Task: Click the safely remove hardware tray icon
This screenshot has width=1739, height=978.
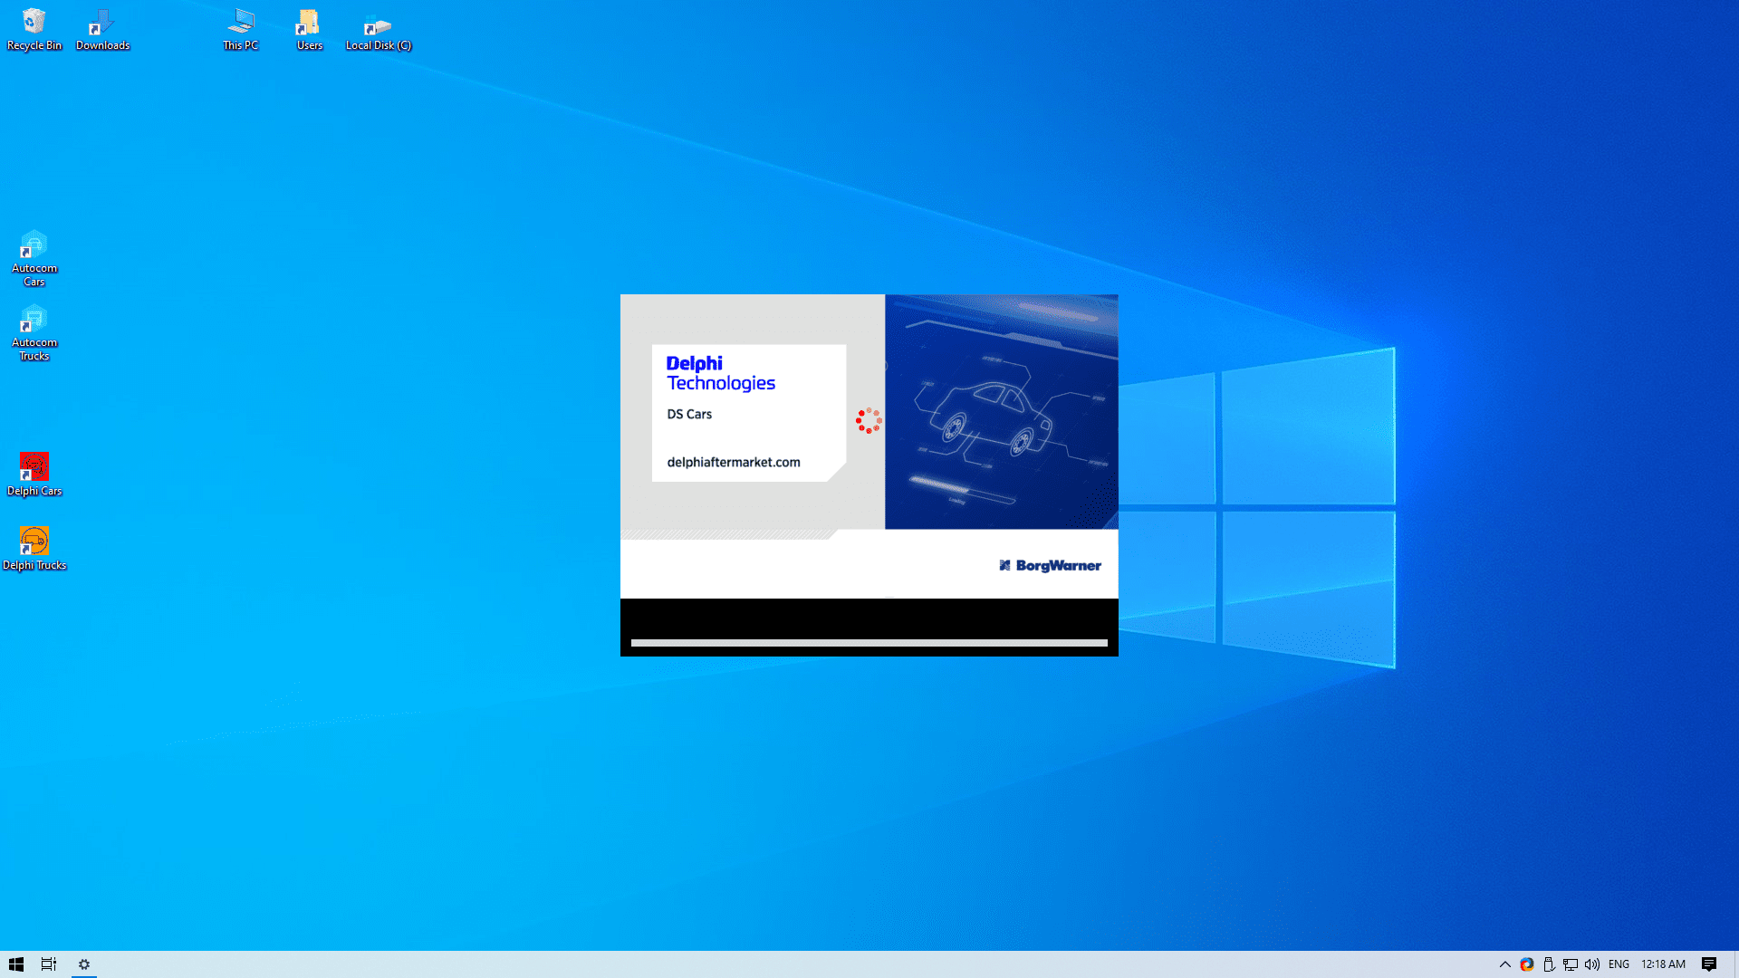Action: tap(1550, 964)
